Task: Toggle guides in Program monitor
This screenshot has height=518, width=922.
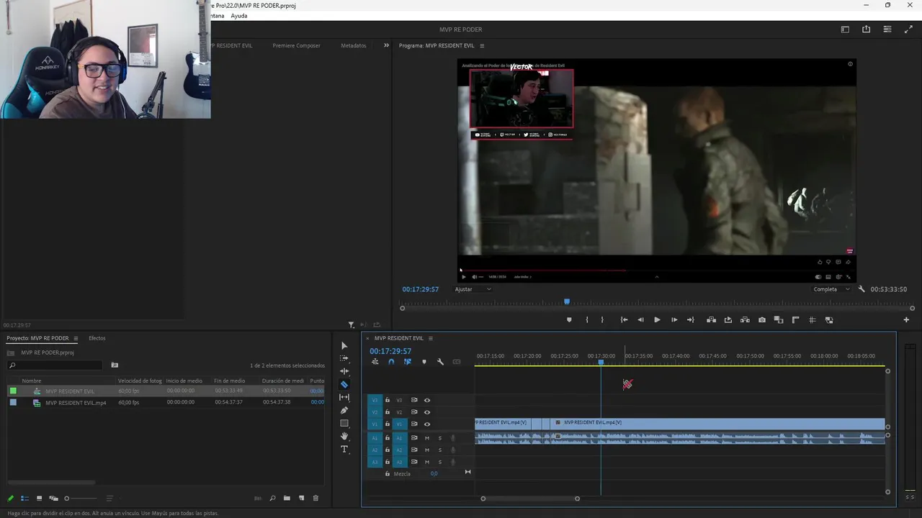Action: (813, 320)
